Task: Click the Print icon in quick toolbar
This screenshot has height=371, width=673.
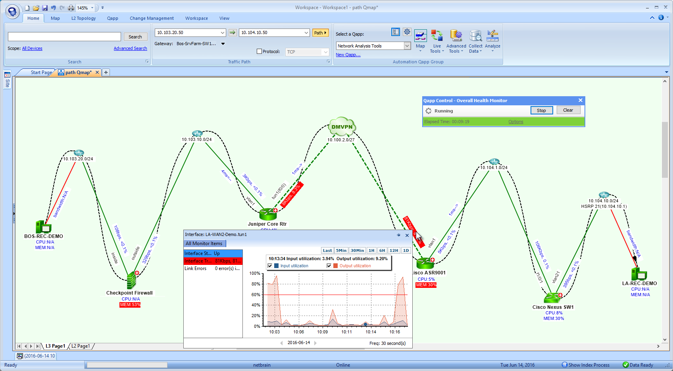Action: pos(71,8)
